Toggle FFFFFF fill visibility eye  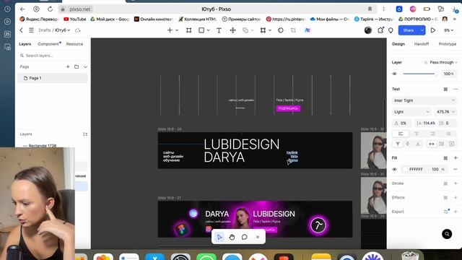pos(395,169)
